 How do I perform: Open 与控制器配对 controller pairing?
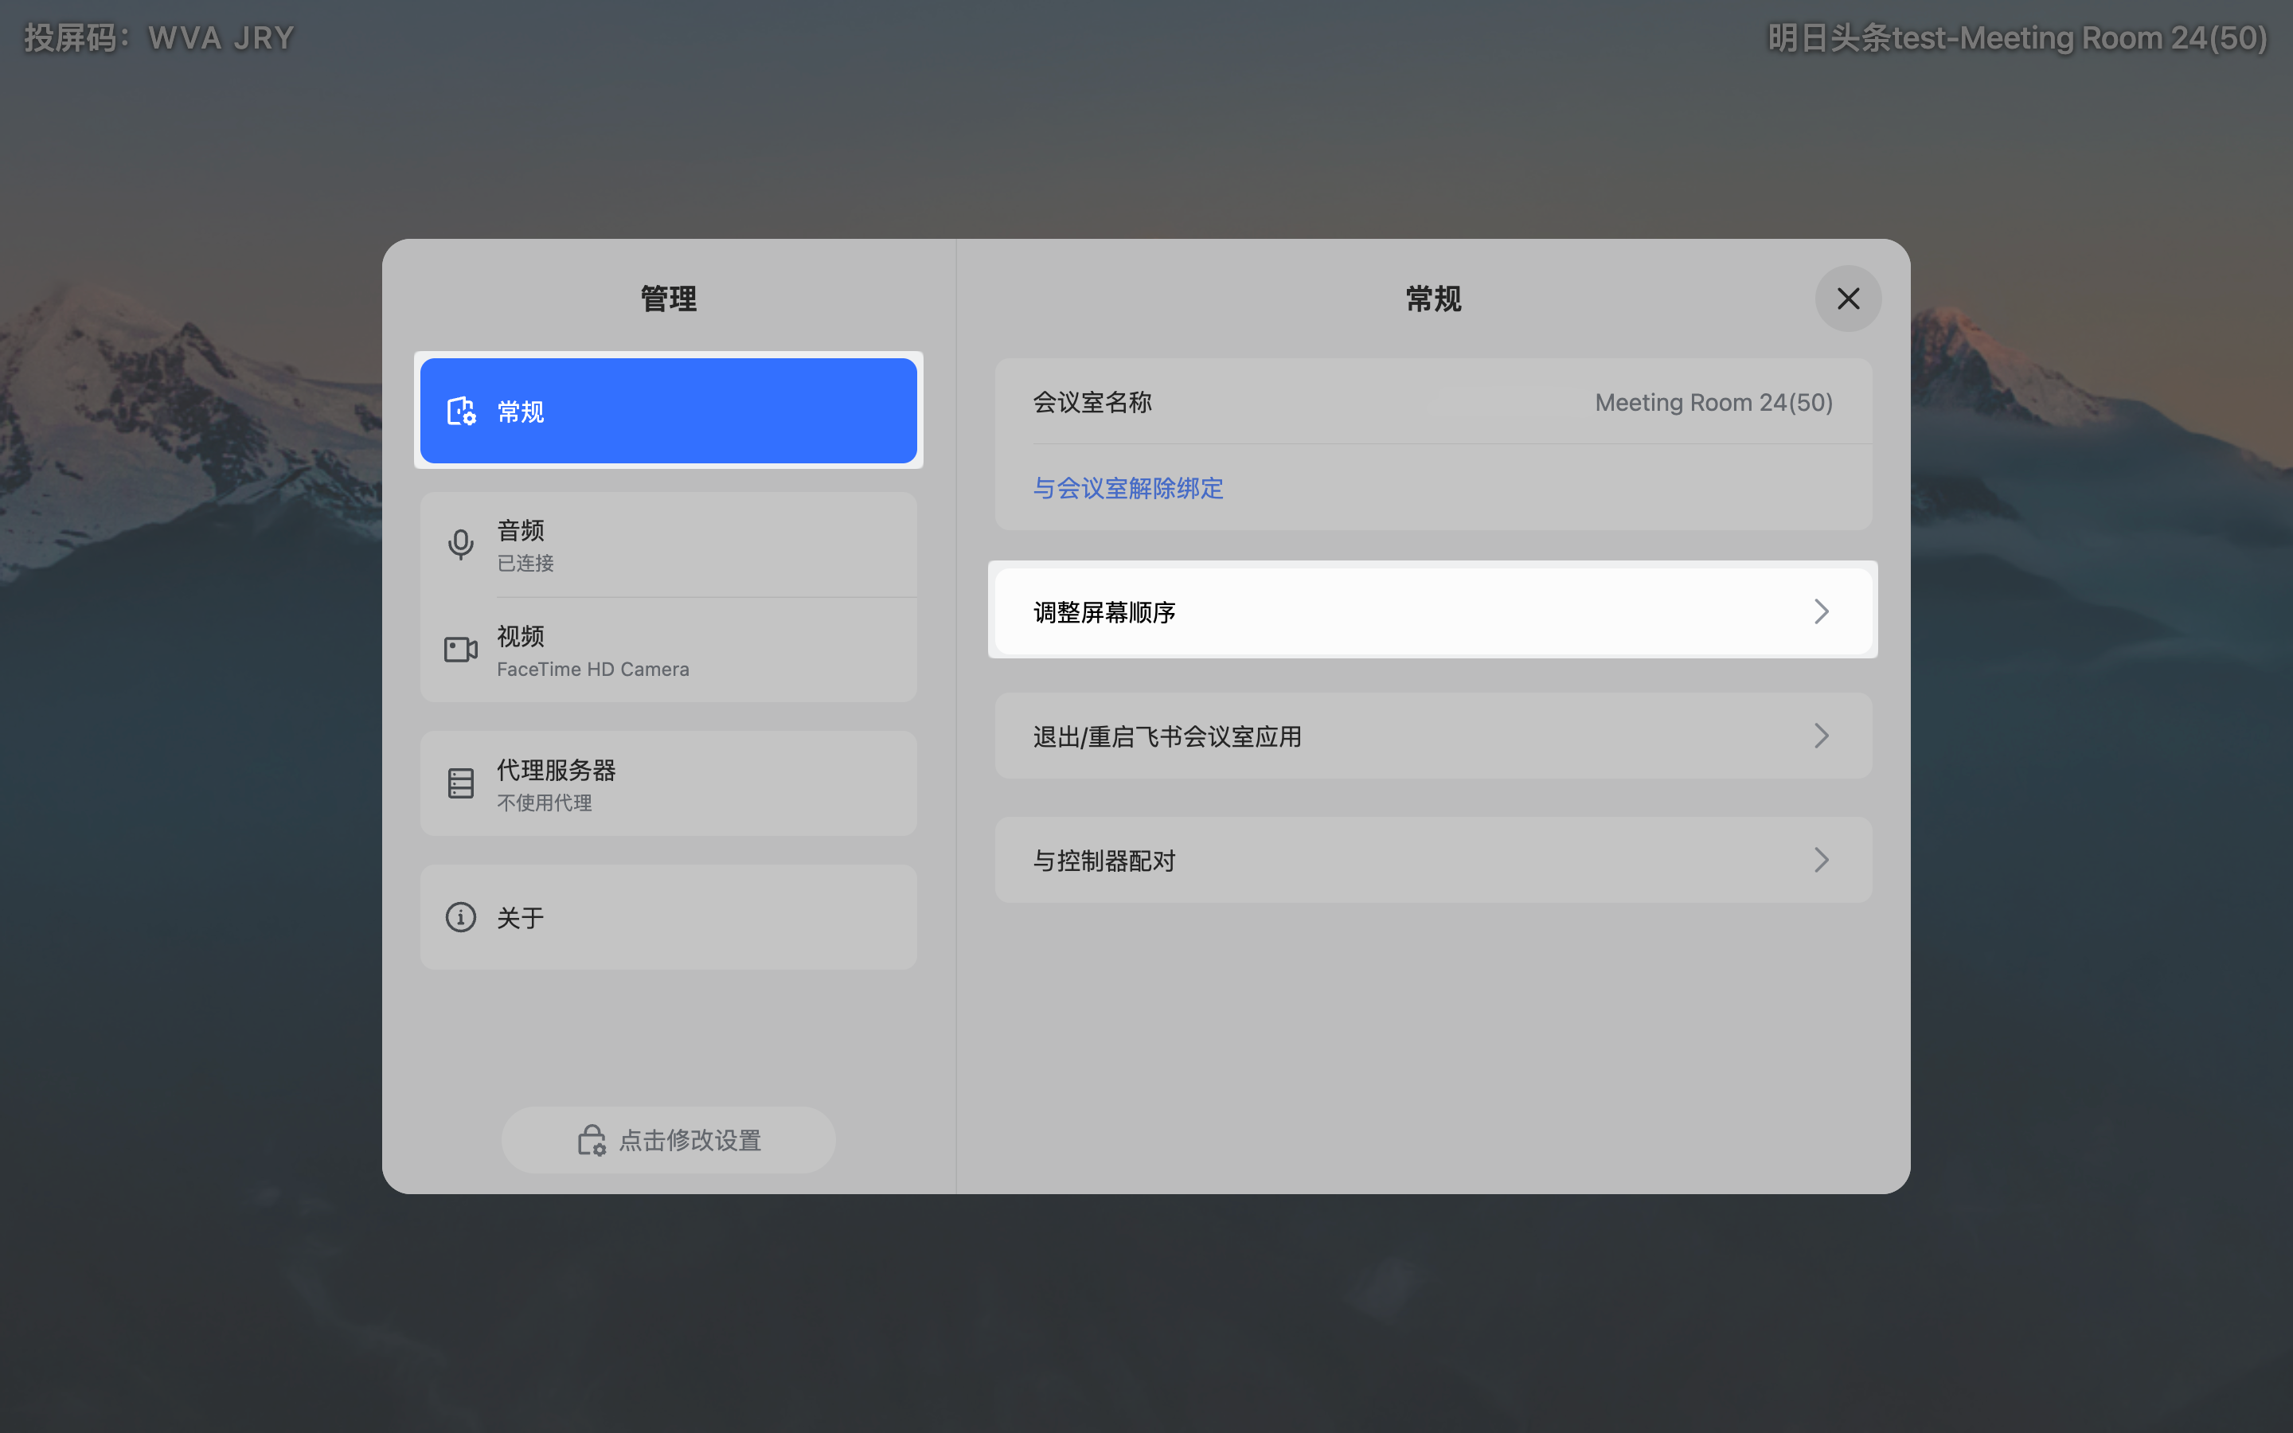coord(1432,861)
